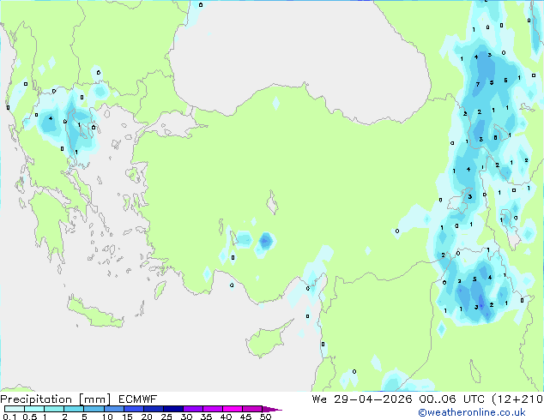Click the 35–40 mm legend color swatch
544x420 pixels.
(212, 409)
